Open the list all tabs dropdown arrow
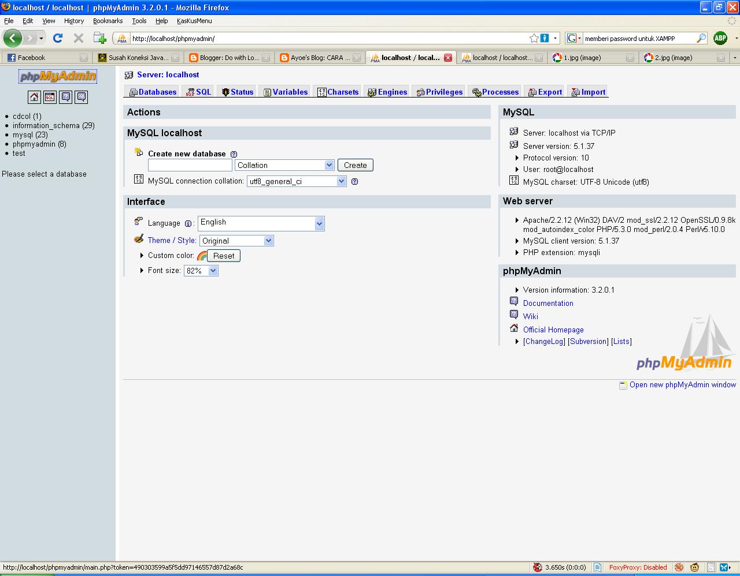 pos(735,58)
